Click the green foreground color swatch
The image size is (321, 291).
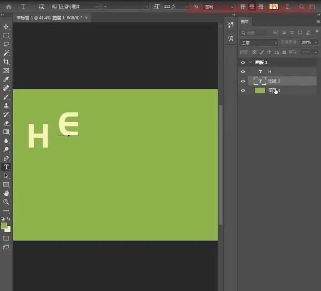point(4,226)
